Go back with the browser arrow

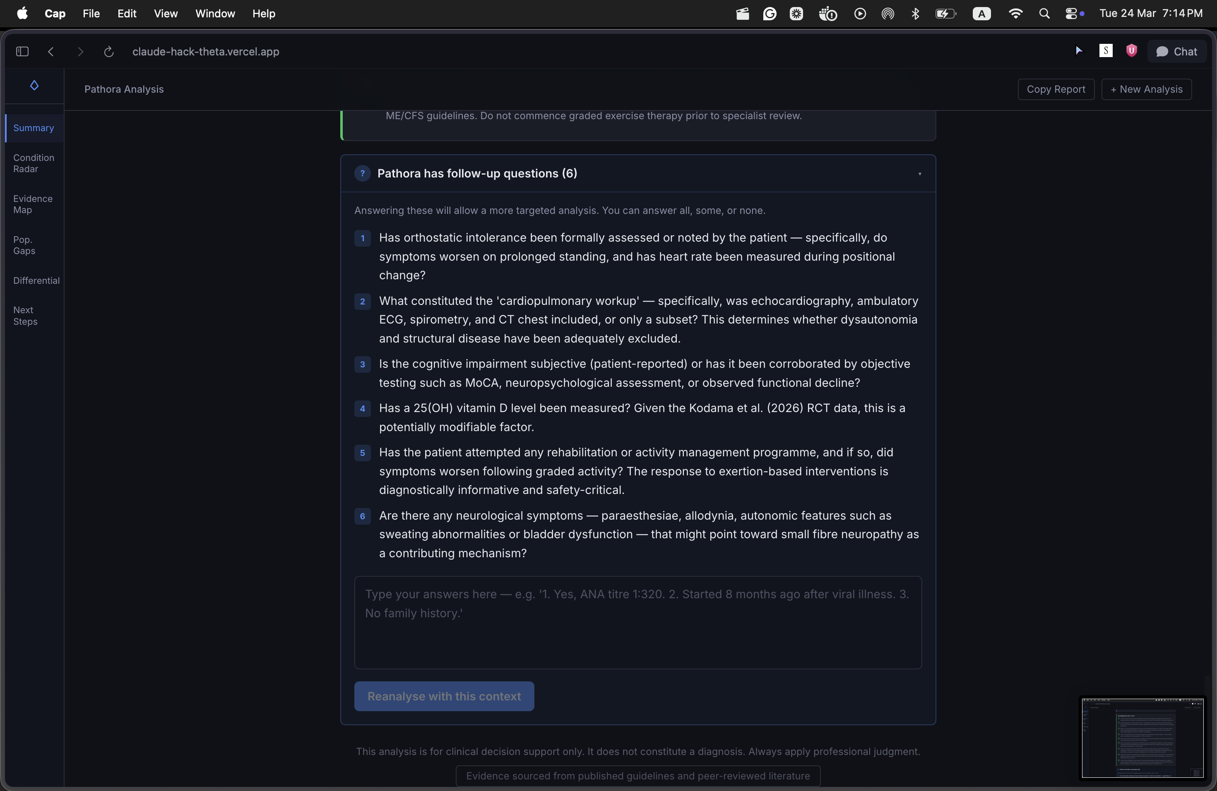[51, 52]
